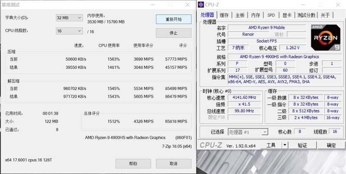Click the L3 cache value 2 x 4 MBytes
346x174 pixels.
tap(306, 117)
